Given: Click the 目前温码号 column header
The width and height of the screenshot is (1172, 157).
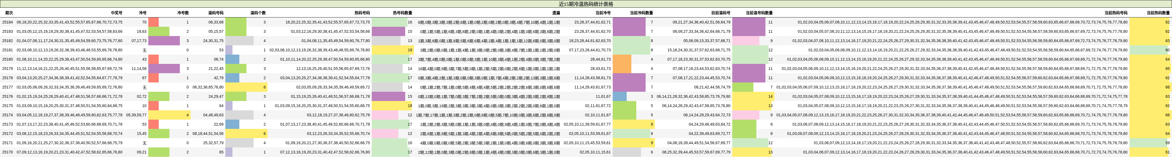Looking at the screenshot, I should pyautogui.click(x=721, y=13).
